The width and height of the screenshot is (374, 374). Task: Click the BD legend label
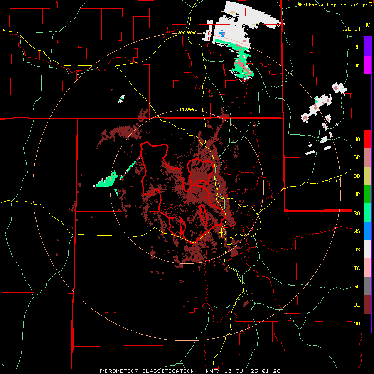357,176
